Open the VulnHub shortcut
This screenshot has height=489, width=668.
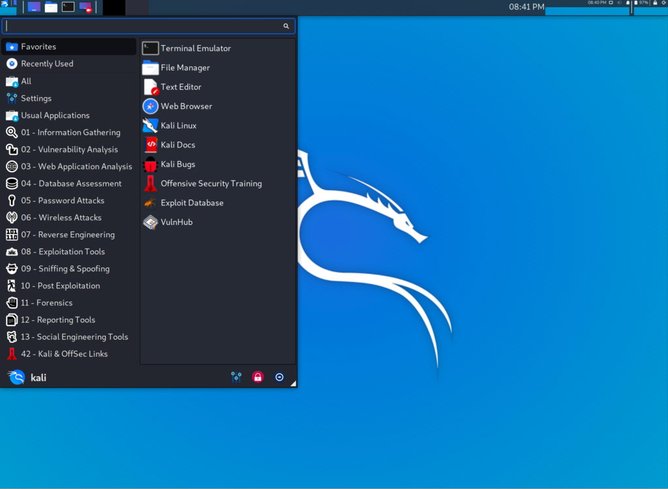point(218,222)
